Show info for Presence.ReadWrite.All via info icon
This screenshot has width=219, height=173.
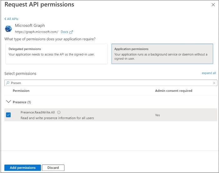click(x=59, y=112)
